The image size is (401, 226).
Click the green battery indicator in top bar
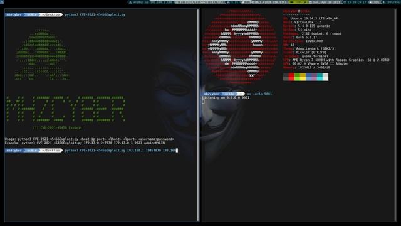[299, 2]
